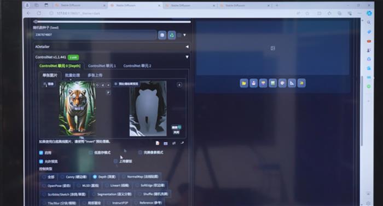Viewport: 383px width, 206px height.
Task: Click the seed number input field
Action: click(95, 35)
